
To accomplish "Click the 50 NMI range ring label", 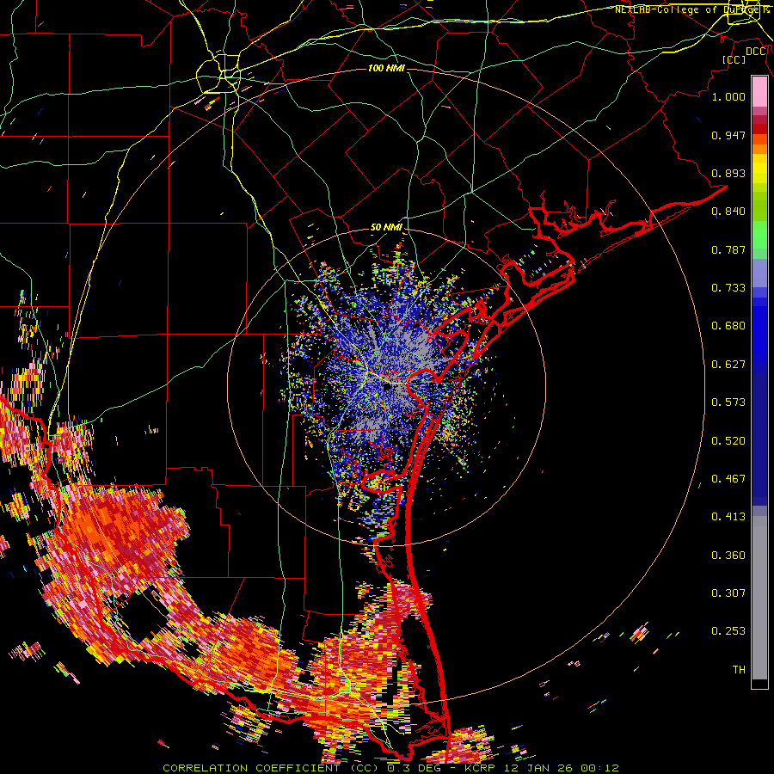I will point(386,228).
